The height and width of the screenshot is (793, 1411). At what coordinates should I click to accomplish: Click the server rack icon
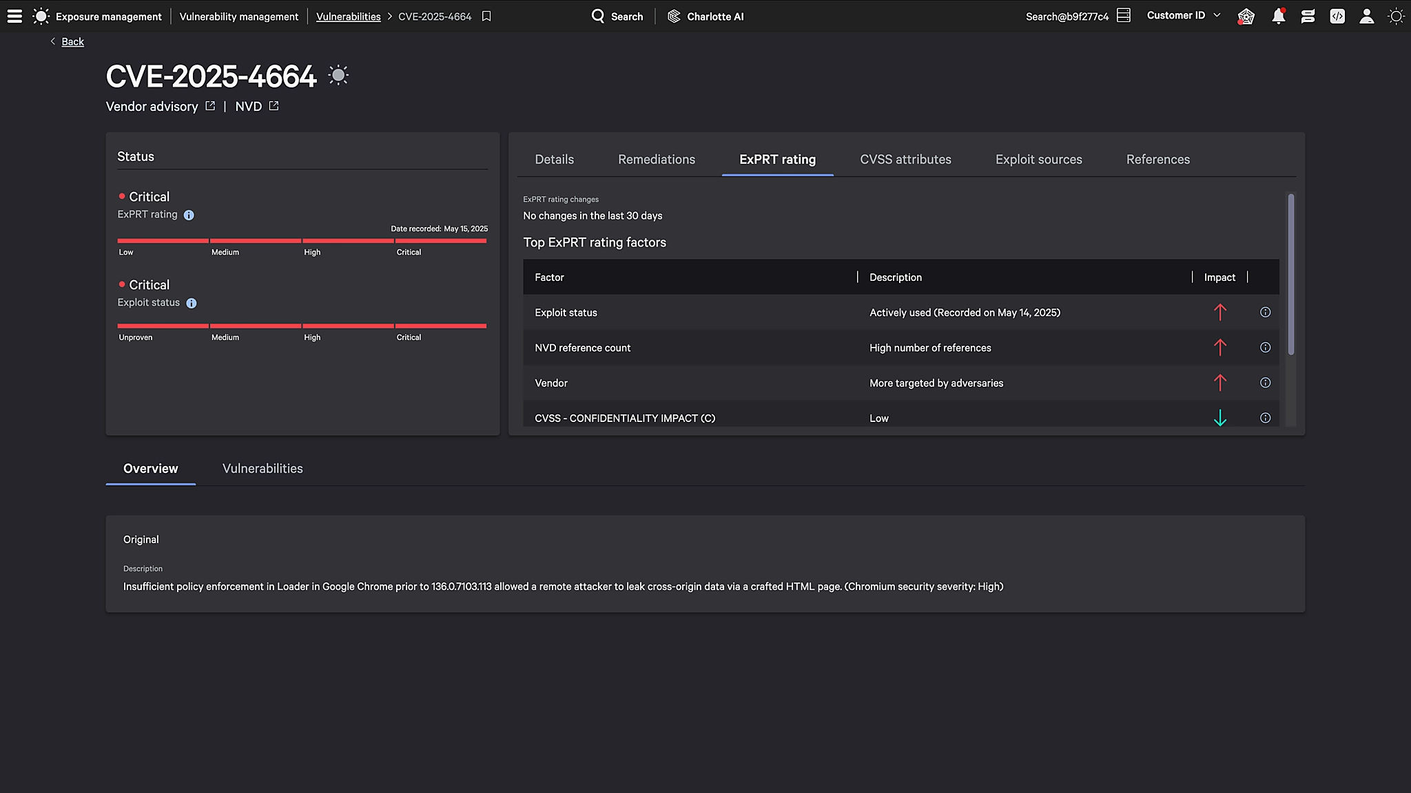1124,15
